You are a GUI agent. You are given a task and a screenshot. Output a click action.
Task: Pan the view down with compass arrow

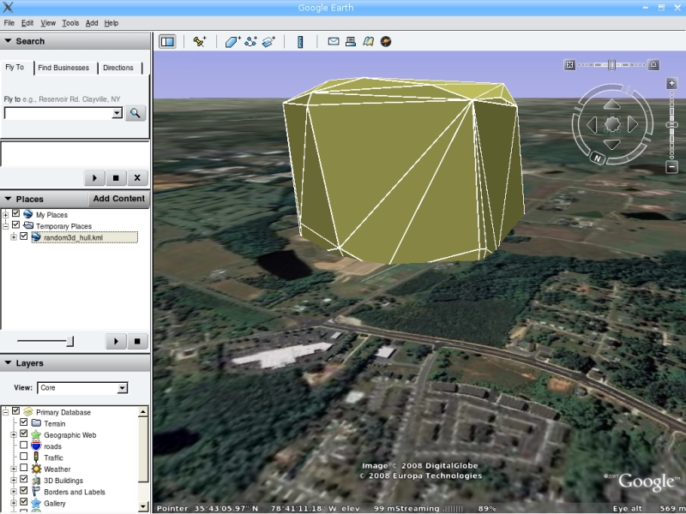point(611,144)
